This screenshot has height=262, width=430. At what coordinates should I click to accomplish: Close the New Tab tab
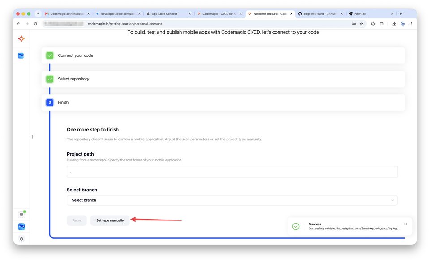tap(392, 14)
